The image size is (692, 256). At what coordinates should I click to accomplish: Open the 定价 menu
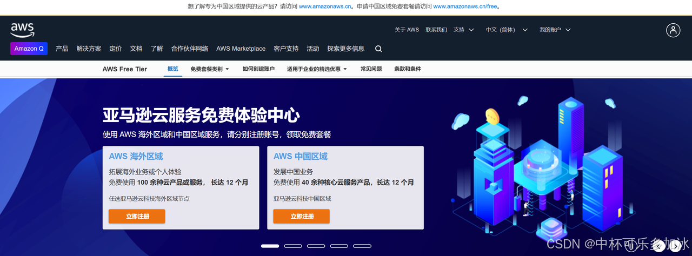coord(116,49)
